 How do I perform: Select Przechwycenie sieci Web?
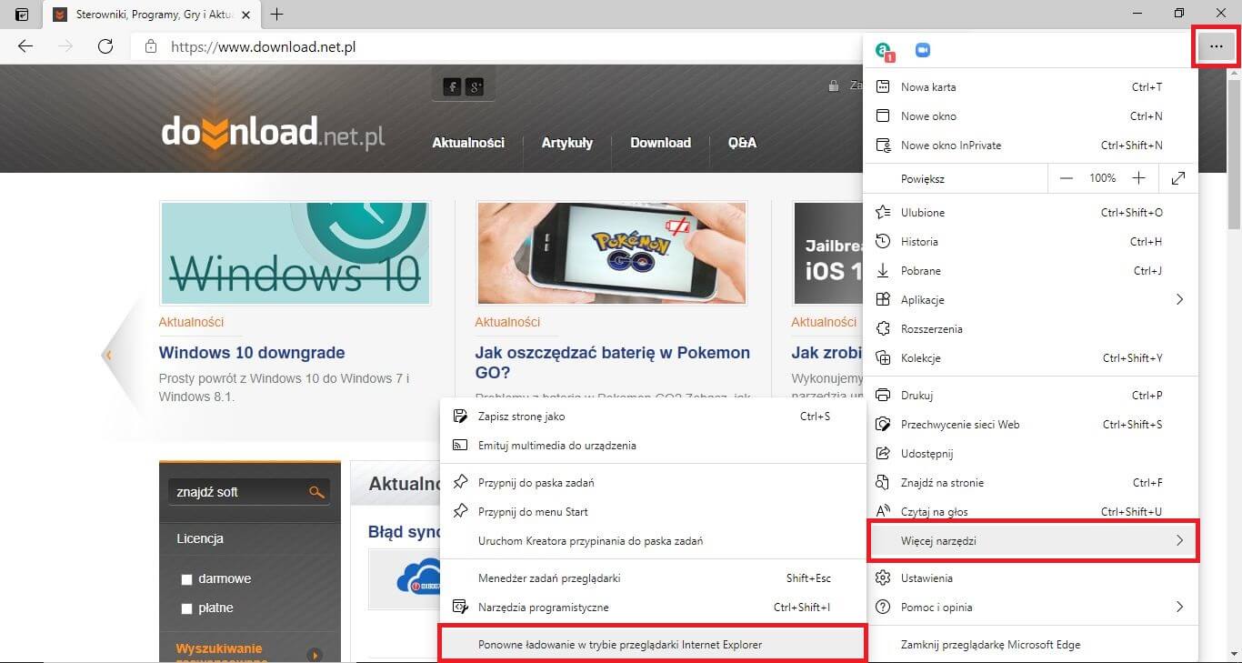point(1030,425)
